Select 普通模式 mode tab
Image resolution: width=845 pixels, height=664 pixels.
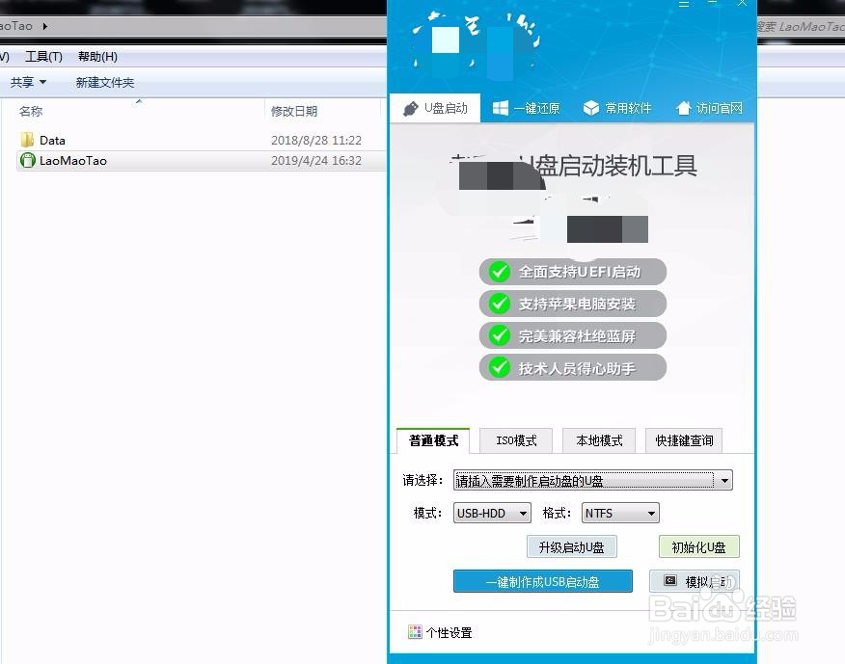click(433, 441)
